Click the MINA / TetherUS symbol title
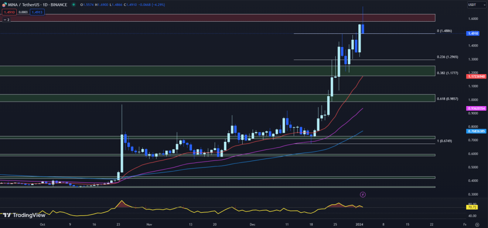Image resolution: width=488 pixels, height=228 pixels. pos(38,5)
